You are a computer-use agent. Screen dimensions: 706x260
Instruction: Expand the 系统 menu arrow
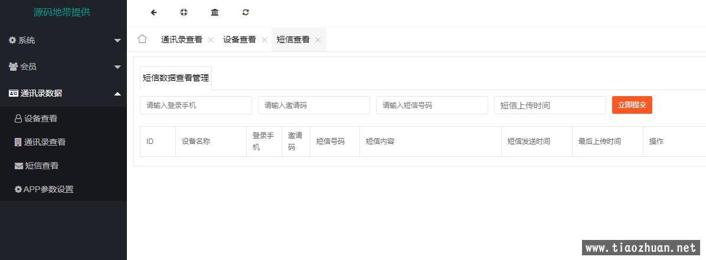117,41
